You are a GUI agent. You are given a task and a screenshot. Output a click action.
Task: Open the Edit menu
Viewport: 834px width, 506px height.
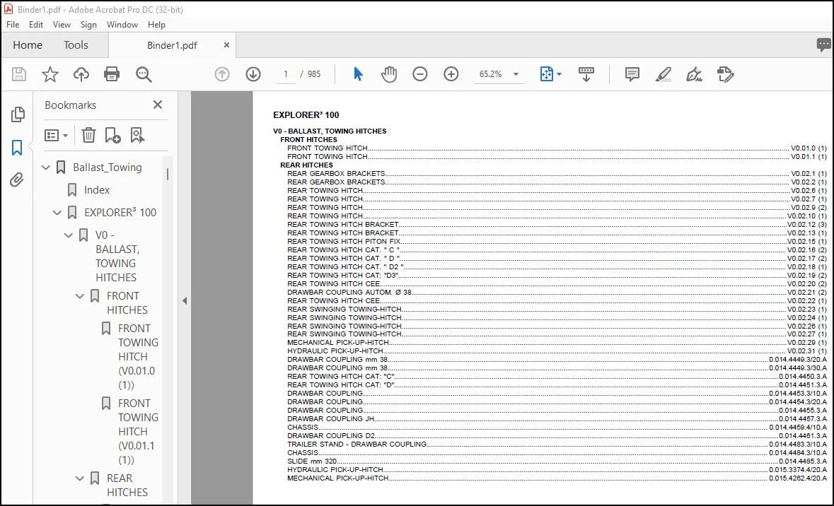point(36,25)
